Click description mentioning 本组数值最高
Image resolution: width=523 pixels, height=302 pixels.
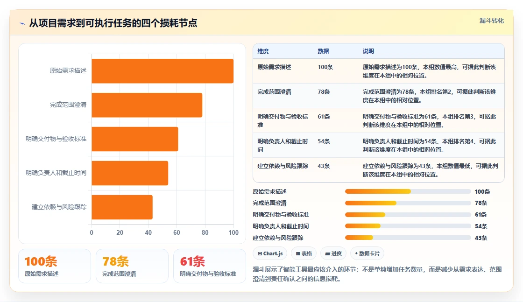(429, 71)
